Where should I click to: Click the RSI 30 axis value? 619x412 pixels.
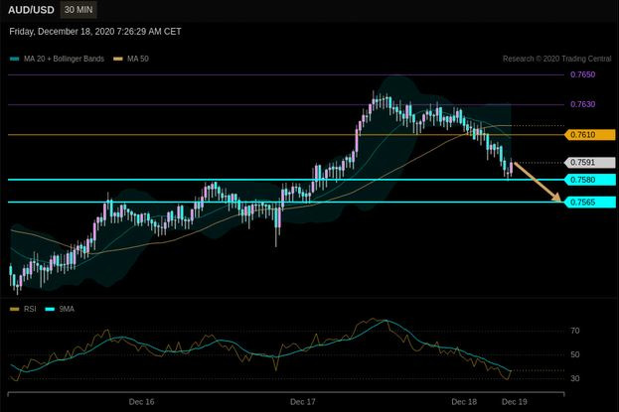tap(575, 378)
